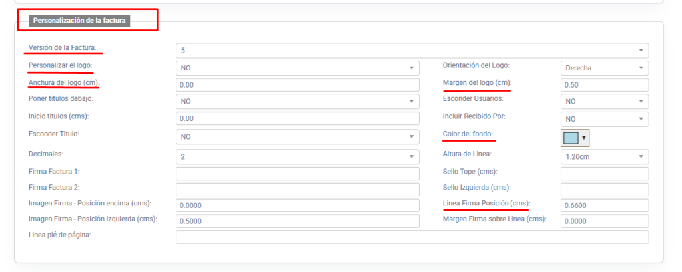Open the Orientación del Logo dropdown
The width and height of the screenshot is (682, 272).
coord(604,68)
